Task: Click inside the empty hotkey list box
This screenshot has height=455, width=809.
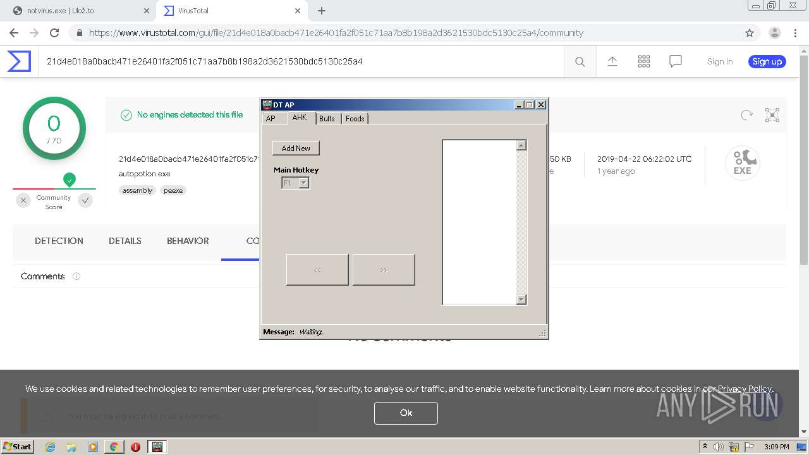Action: click(x=479, y=222)
